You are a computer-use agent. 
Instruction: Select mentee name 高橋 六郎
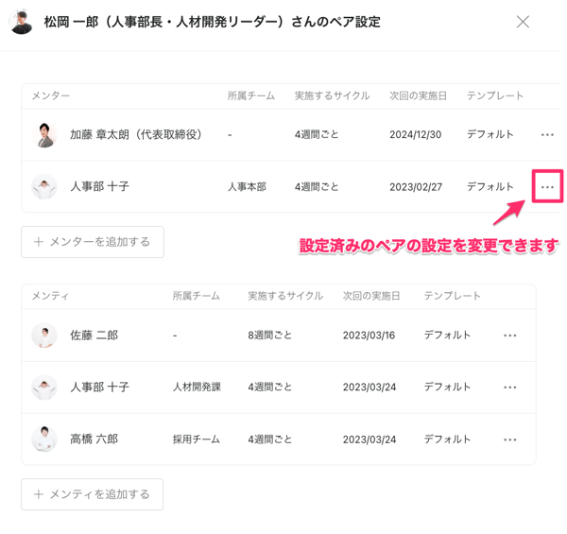(94, 439)
